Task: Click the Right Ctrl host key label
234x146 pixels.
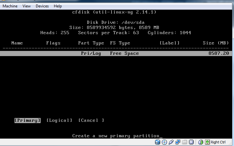Action: pos(218,142)
